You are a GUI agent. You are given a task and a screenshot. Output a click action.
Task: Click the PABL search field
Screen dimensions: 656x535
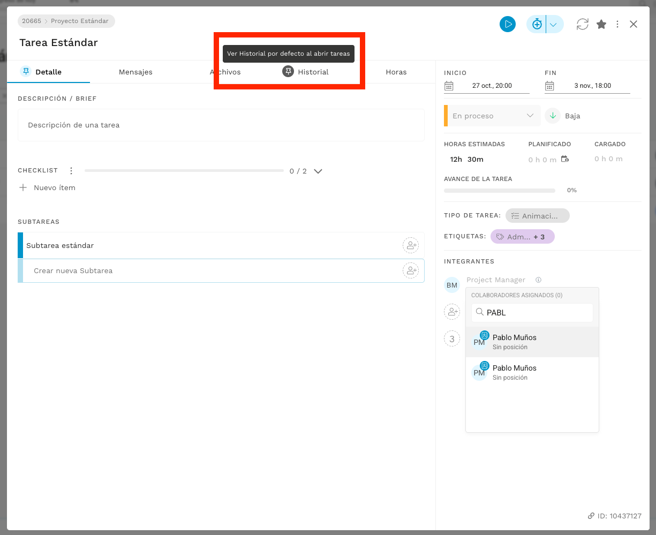[532, 313]
